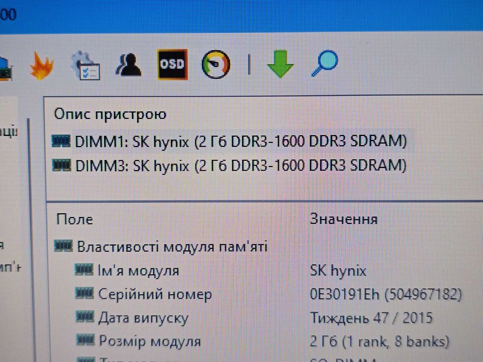
Task: Click the memory chip icon beside DIMM3
Action: pyautogui.click(x=62, y=165)
